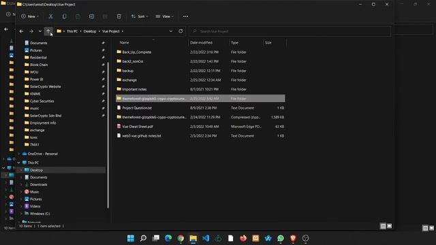Click the Search Vue Project field
Viewport: 436px width, 245px height.
[290, 31]
